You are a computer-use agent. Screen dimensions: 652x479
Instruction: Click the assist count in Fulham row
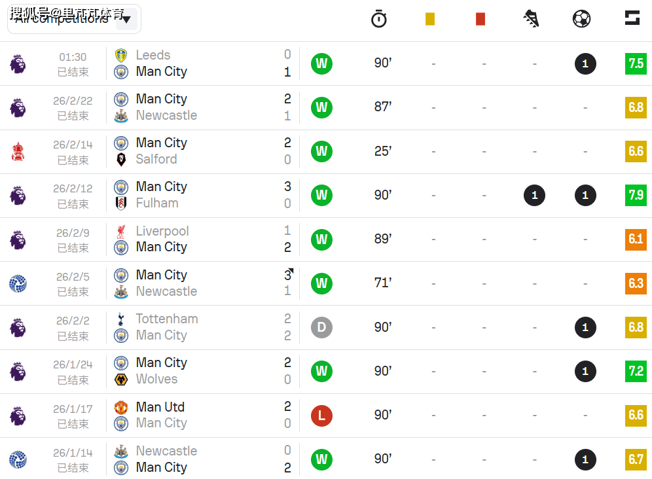pyautogui.click(x=534, y=195)
